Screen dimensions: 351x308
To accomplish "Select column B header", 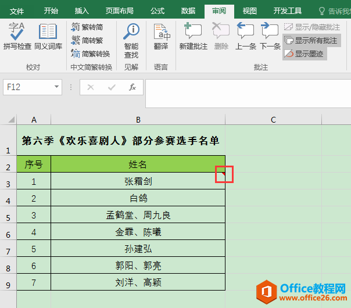I will 138,120.
